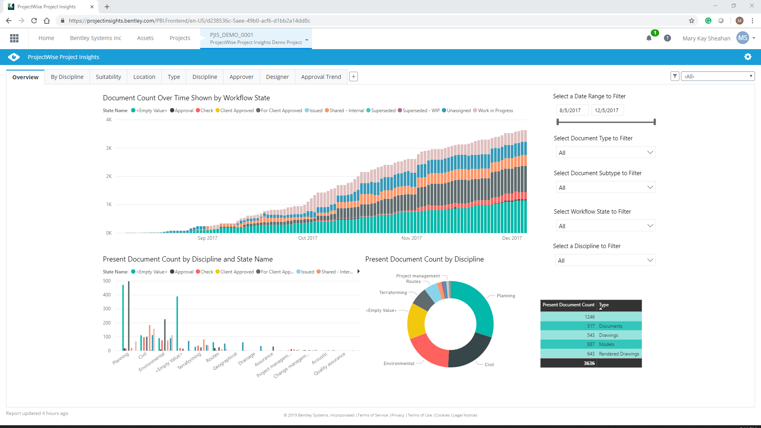Toggle Client Approved in top legend
This screenshot has width=761, height=428.
235,111
